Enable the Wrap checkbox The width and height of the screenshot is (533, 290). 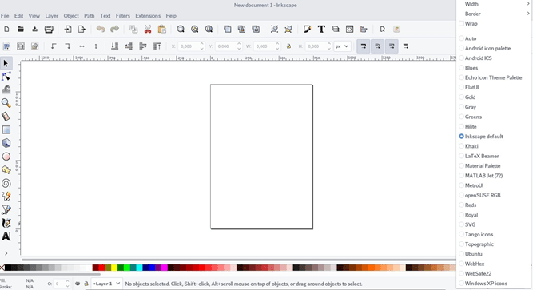(x=461, y=23)
